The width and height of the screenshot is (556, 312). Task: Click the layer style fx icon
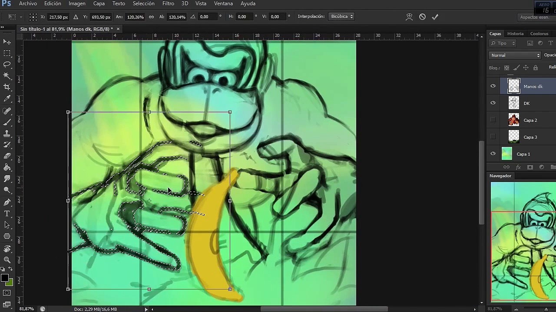point(518,167)
